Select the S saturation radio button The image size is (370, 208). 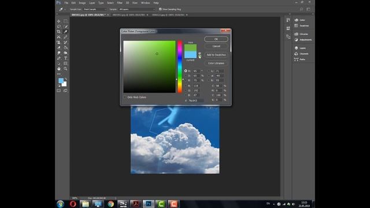(x=186, y=76)
